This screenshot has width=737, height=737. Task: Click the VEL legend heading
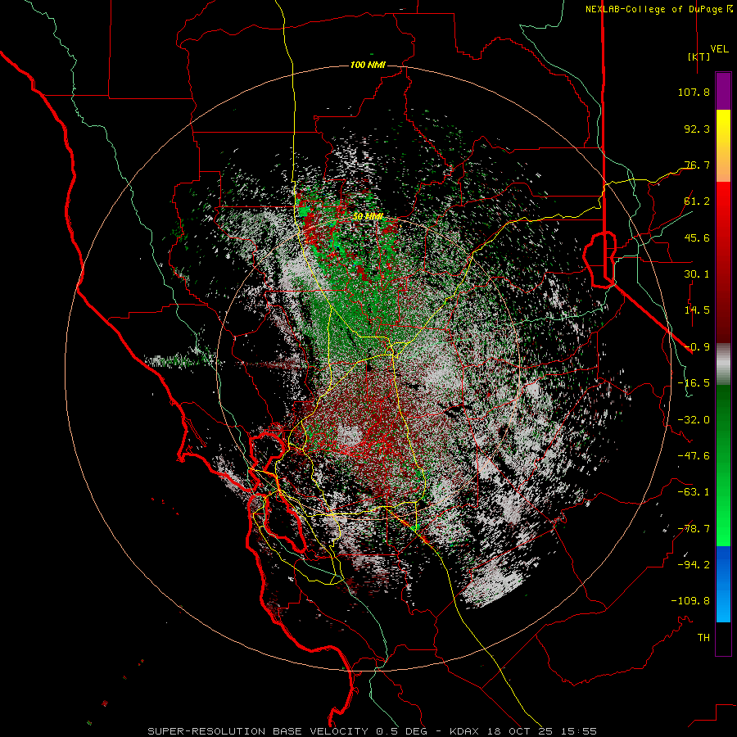(x=720, y=49)
